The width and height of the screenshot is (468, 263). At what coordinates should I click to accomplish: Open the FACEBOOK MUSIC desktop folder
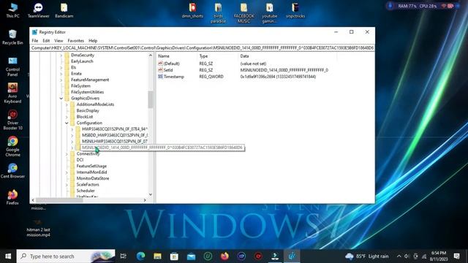[244, 13]
